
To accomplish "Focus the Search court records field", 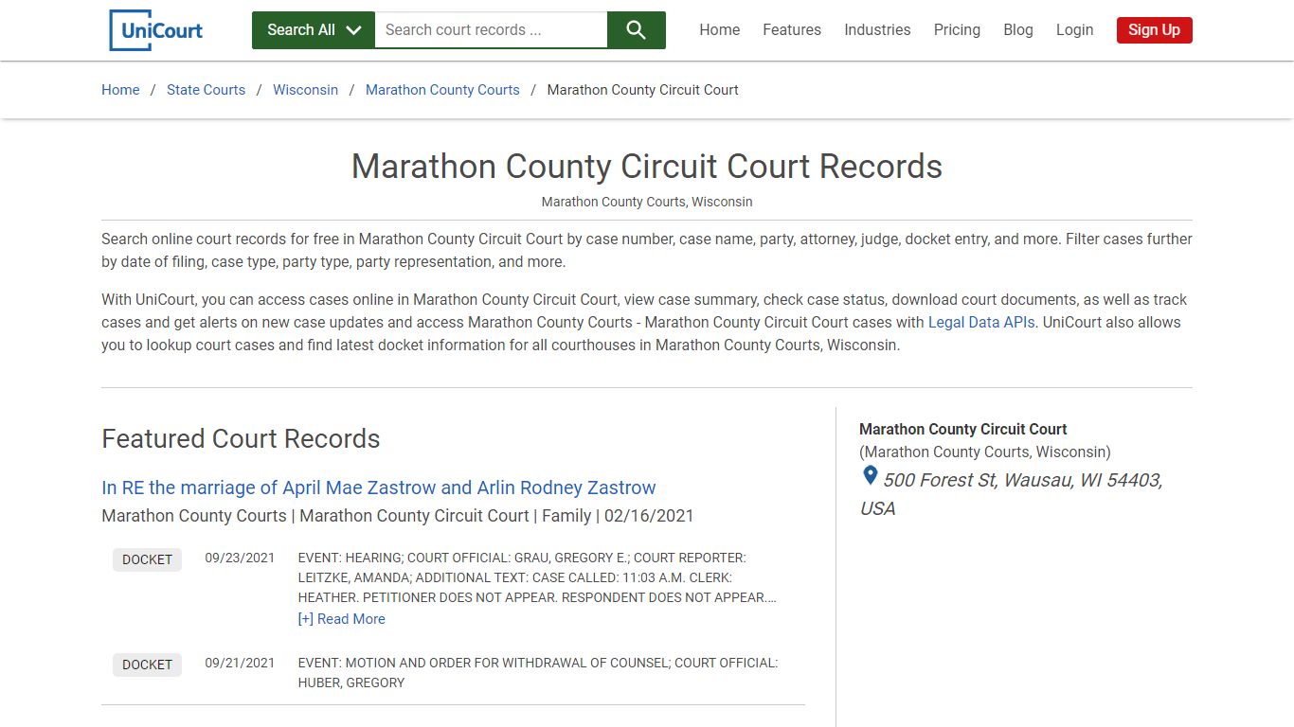I will pyautogui.click(x=491, y=30).
